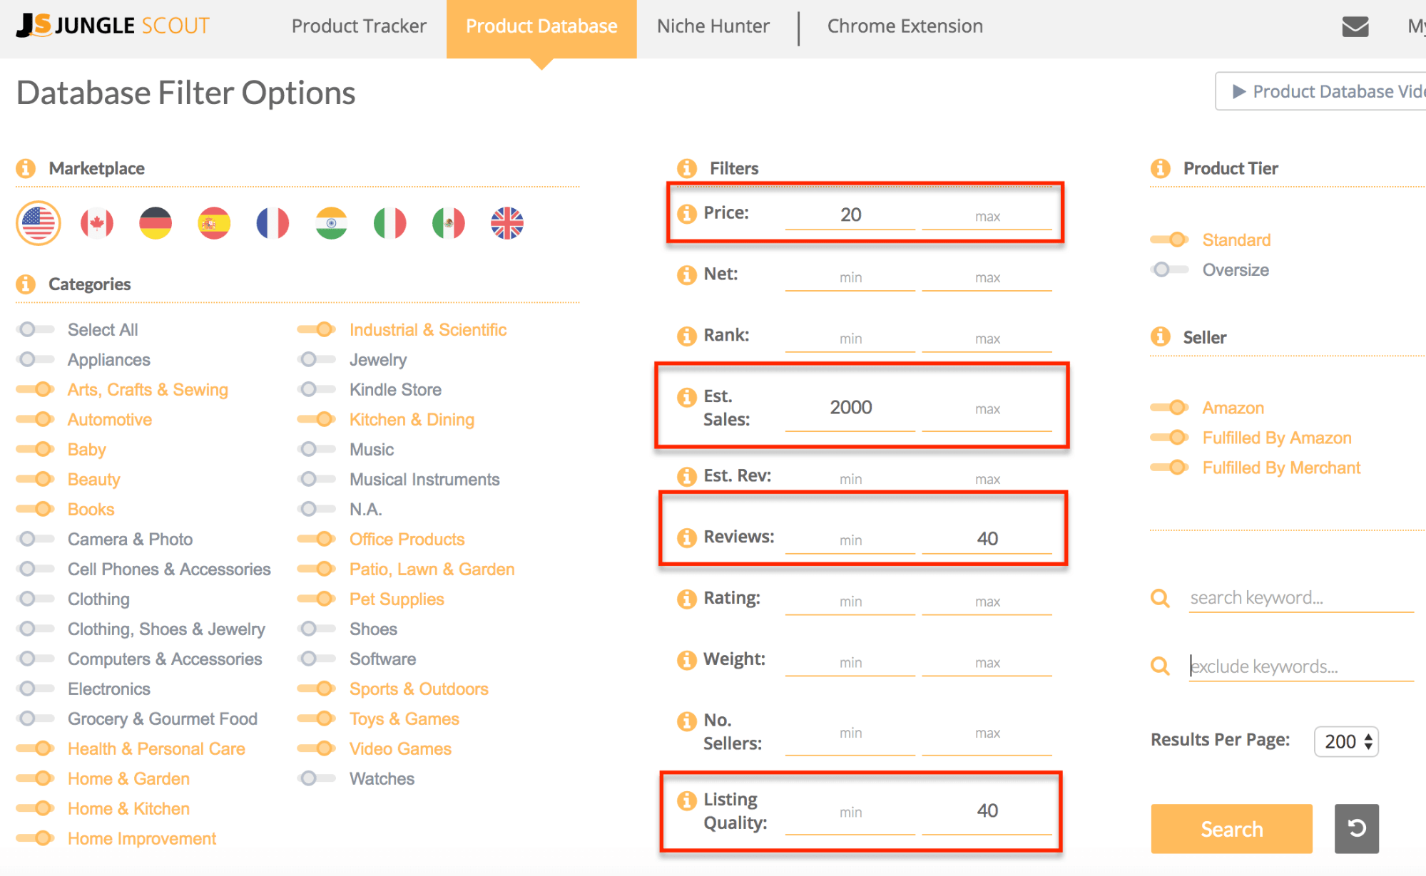Click the Price minimum field

tap(850, 215)
